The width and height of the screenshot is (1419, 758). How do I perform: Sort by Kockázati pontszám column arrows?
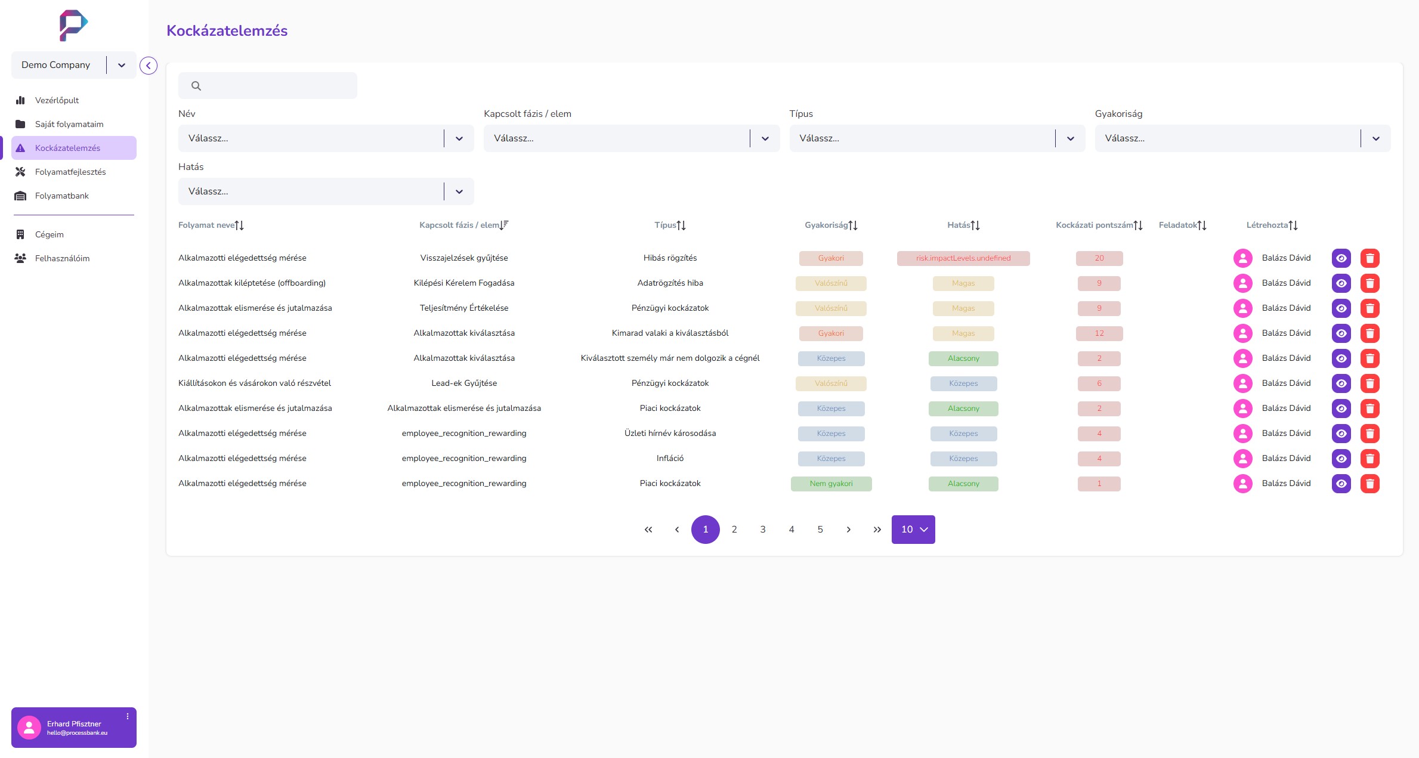(1138, 225)
